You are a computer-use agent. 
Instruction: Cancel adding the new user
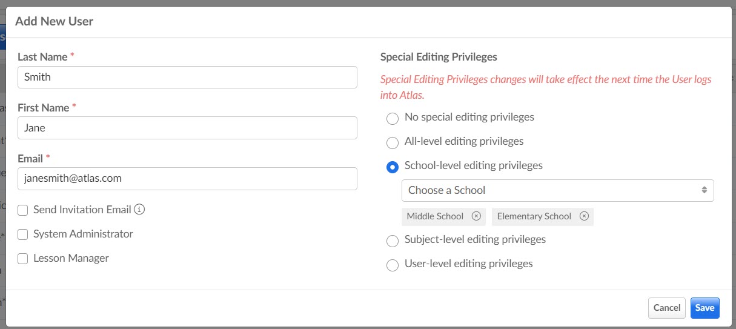[x=666, y=308]
